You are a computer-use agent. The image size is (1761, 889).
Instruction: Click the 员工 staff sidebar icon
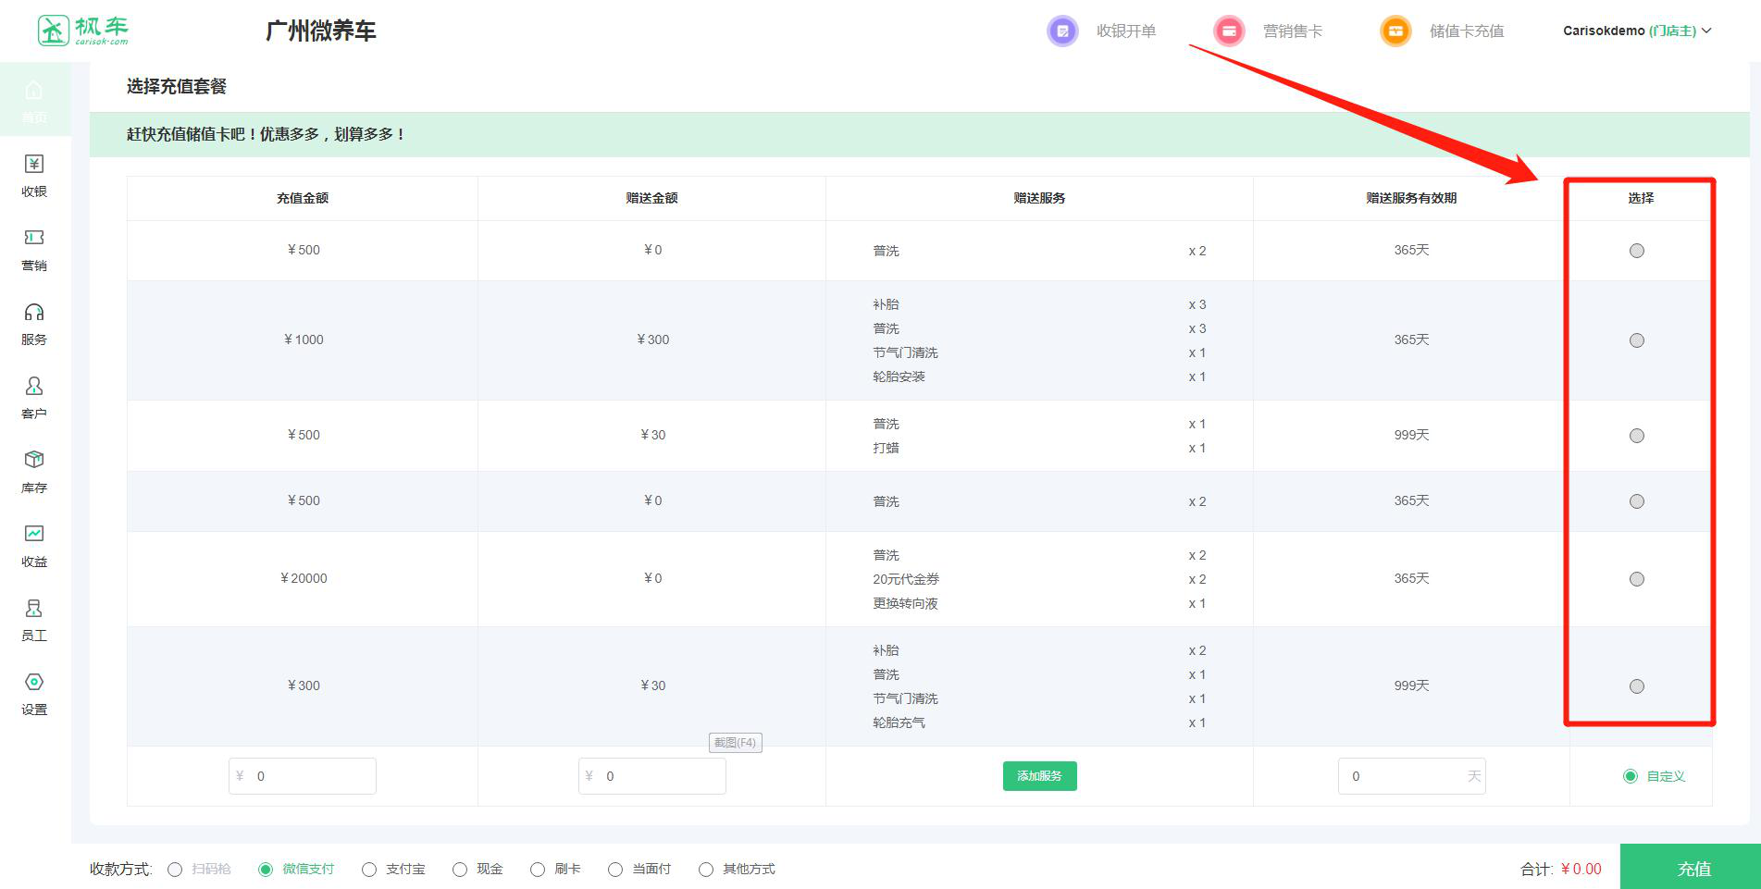click(34, 609)
